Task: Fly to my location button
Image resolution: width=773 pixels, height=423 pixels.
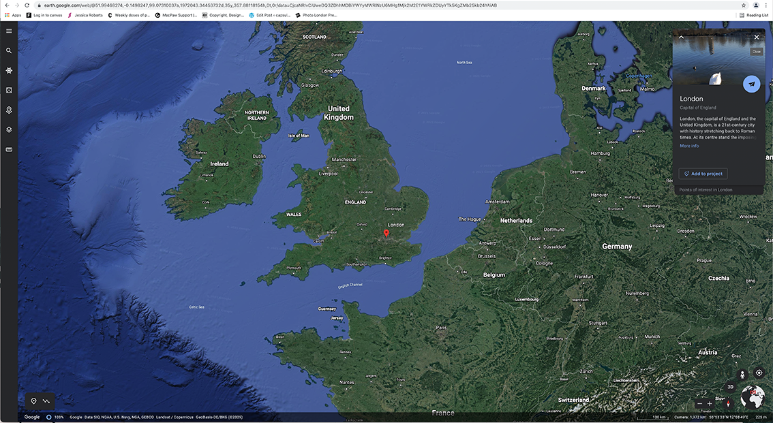Action: pos(759,373)
